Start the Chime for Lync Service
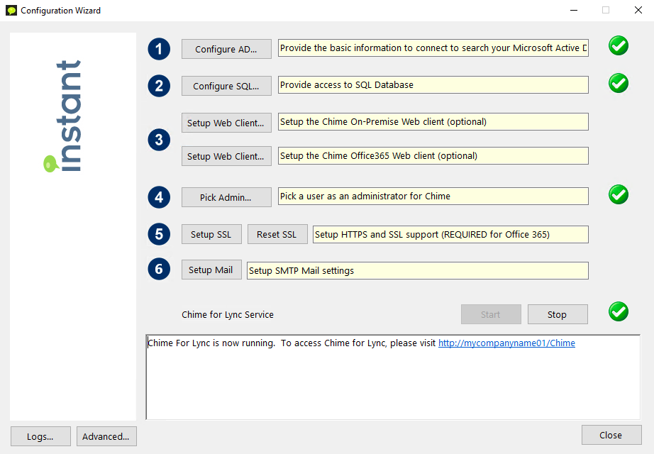 pyautogui.click(x=491, y=314)
